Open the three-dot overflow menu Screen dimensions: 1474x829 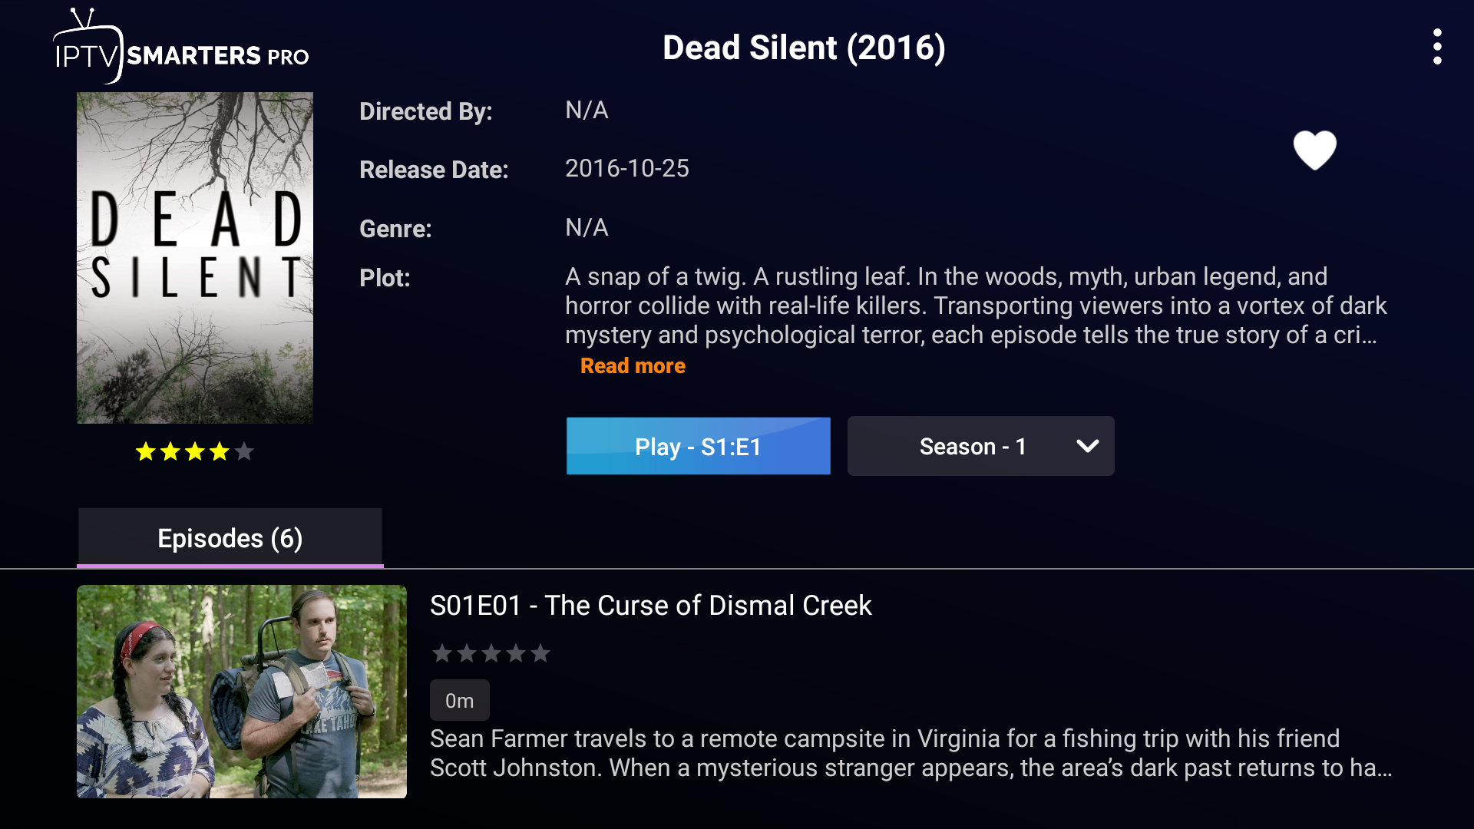pyautogui.click(x=1437, y=48)
